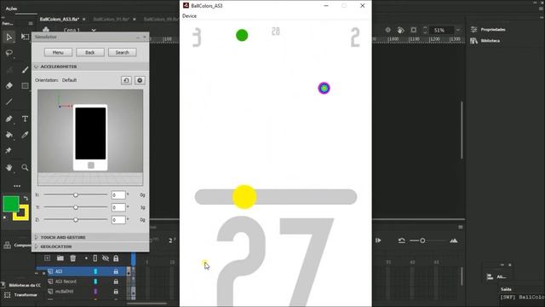
Task: Select the mcBallHit layer
Action: coord(65,292)
